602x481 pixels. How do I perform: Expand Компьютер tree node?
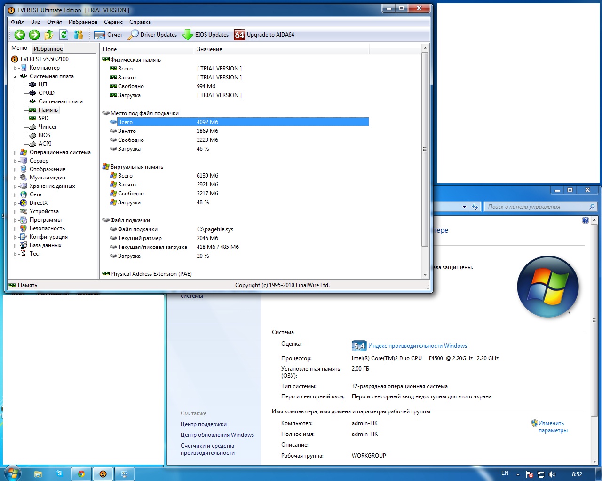pos(15,68)
